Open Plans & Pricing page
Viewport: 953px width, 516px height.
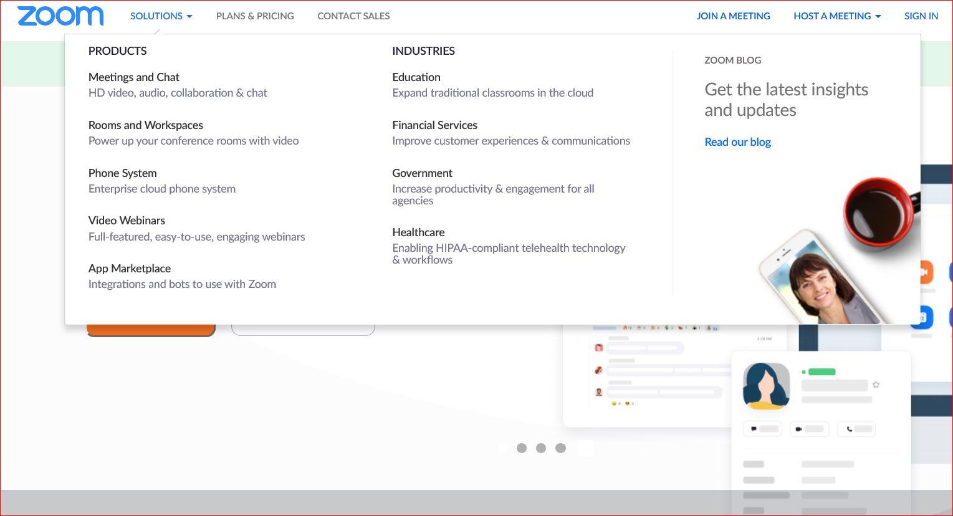pos(255,16)
